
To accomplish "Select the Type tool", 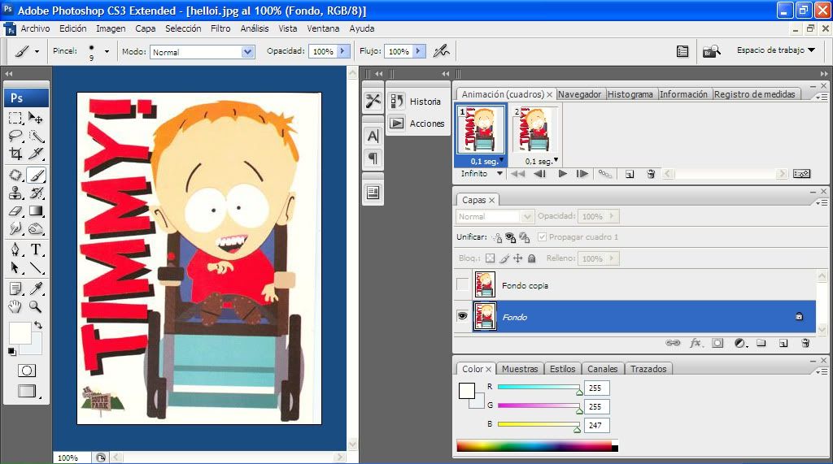I will (36, 249).
